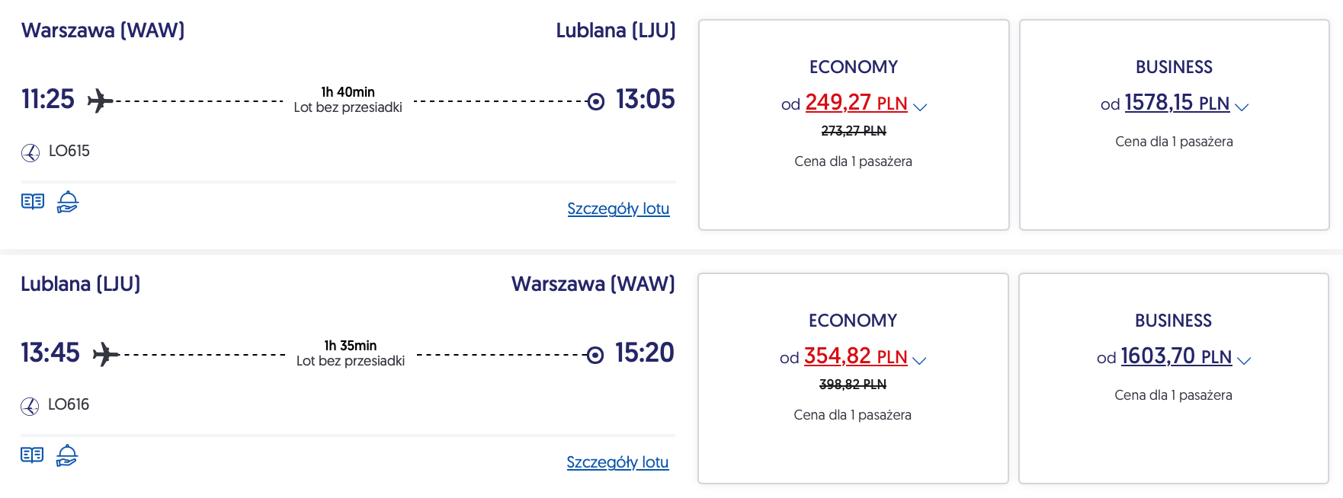Click the LOT airline logo beside LO616
1343x498 pixels.
30,407
